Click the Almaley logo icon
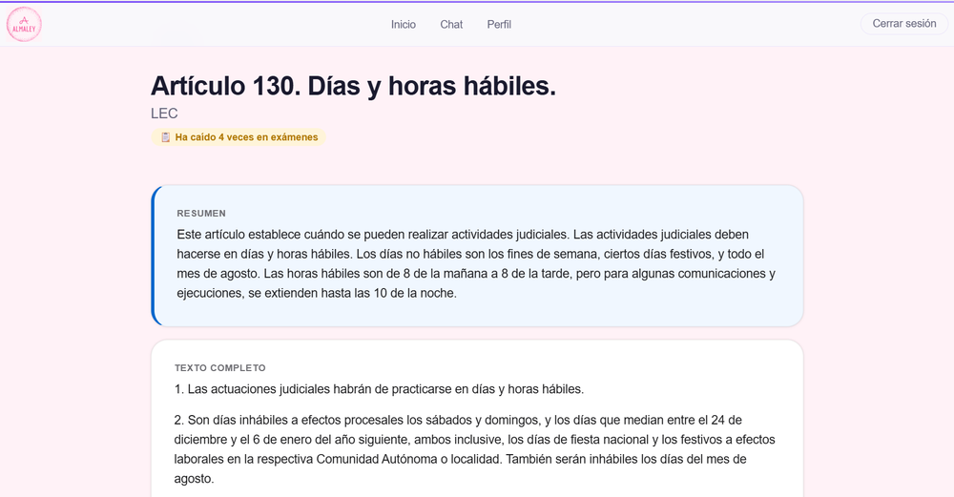Screen dimensions: 954x497 [x=24, y=25]
